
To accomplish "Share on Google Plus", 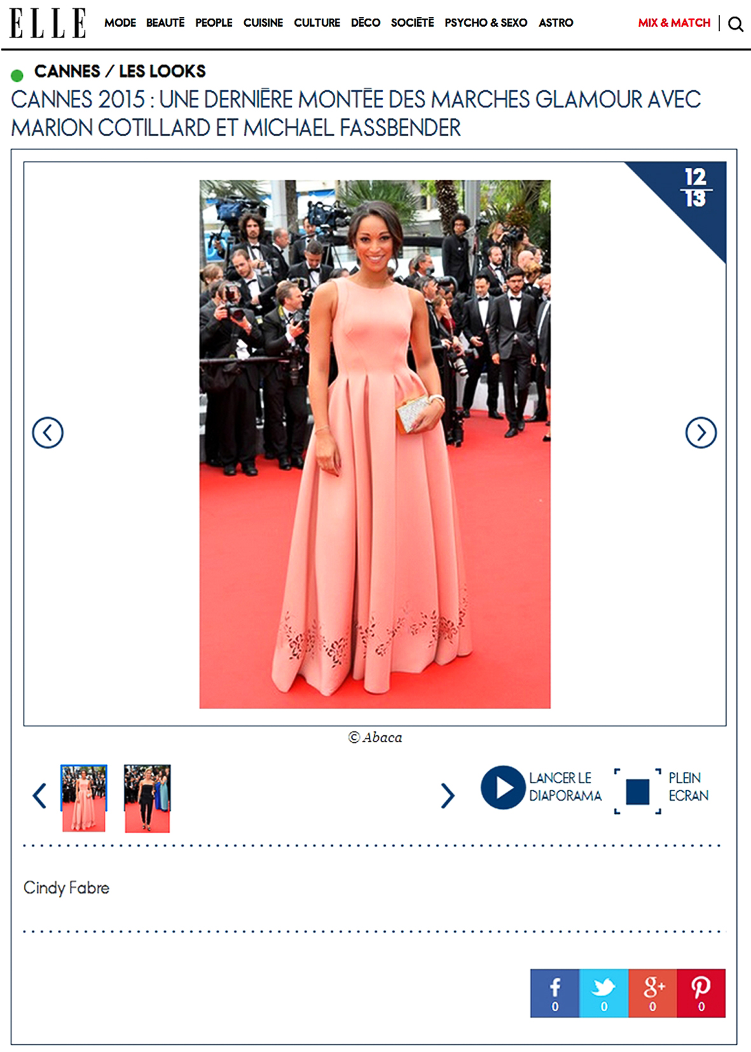I will (x=652, y=993).
